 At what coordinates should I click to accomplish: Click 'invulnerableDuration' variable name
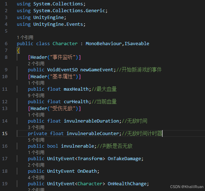[91, 121]
